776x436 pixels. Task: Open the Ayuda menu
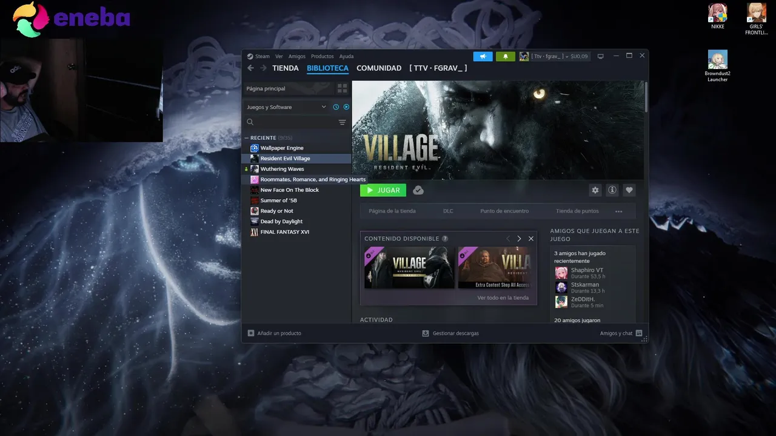tap(346, 56)
